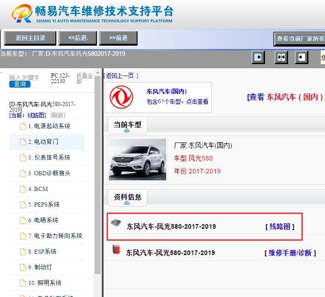
Task: Select the 资料信息 tab
Action: 127,197
